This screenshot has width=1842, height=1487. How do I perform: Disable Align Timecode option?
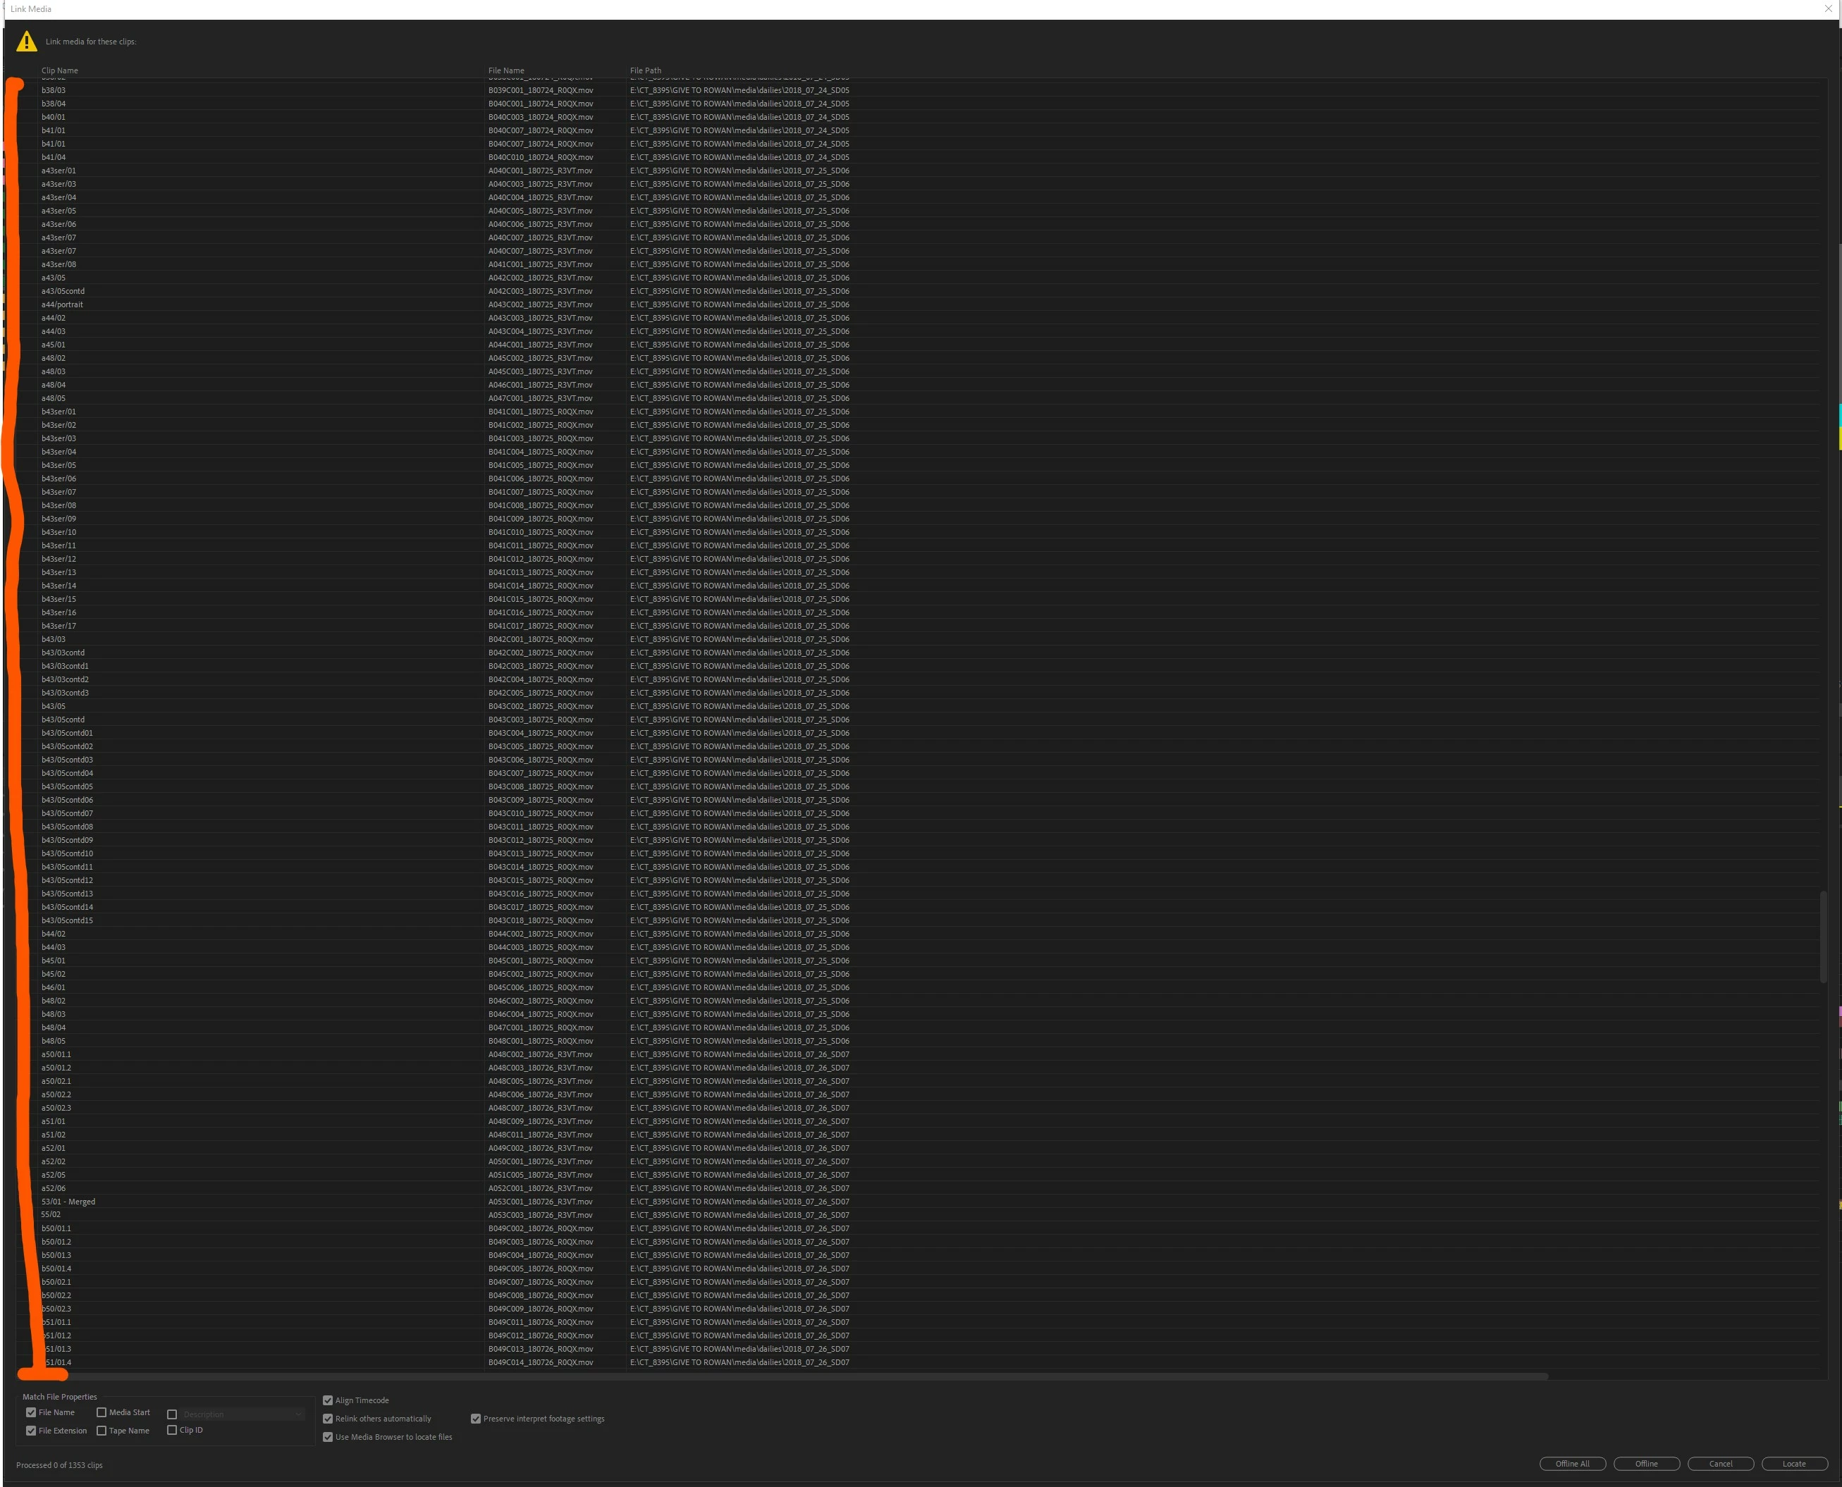tap(327, 1400)
